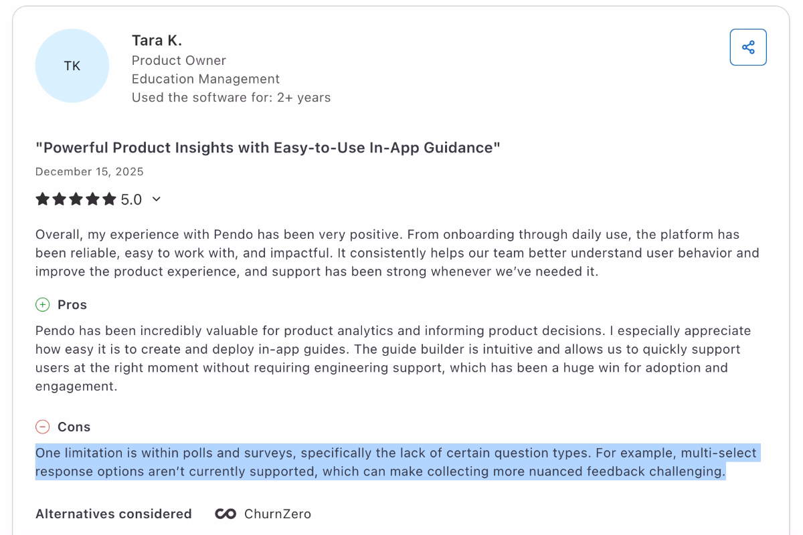Click the Product Owner job title

pos(179,60)
